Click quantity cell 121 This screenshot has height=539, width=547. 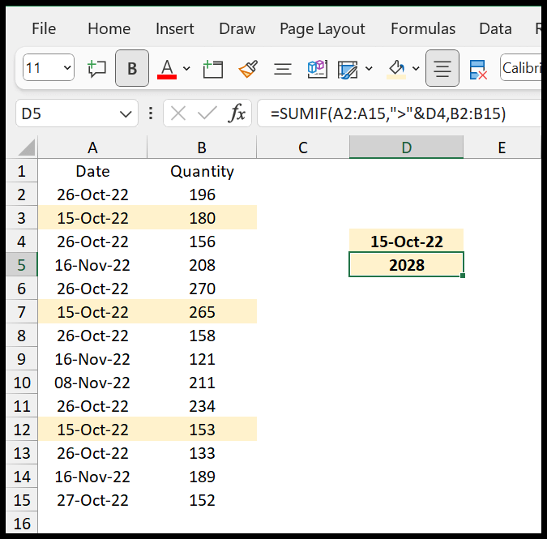202,359
